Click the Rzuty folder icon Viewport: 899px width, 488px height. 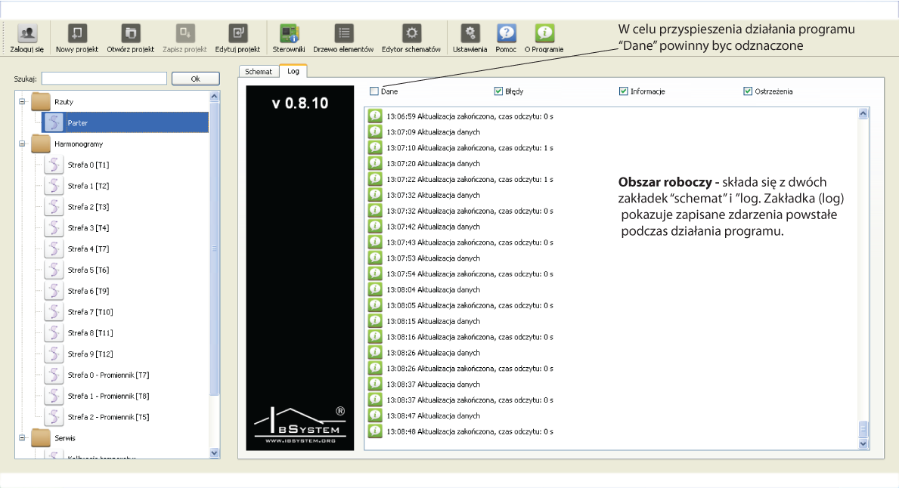41,101
